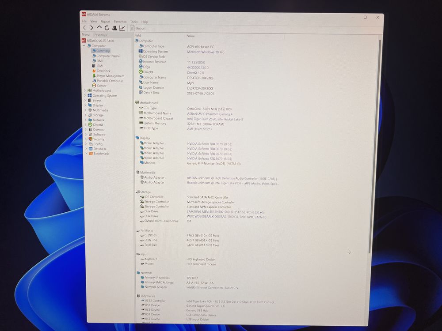Click the AIDA64 v6.25.5400 root icon
The width and height of the screenshot is (442, 331).
coord(84,41)
